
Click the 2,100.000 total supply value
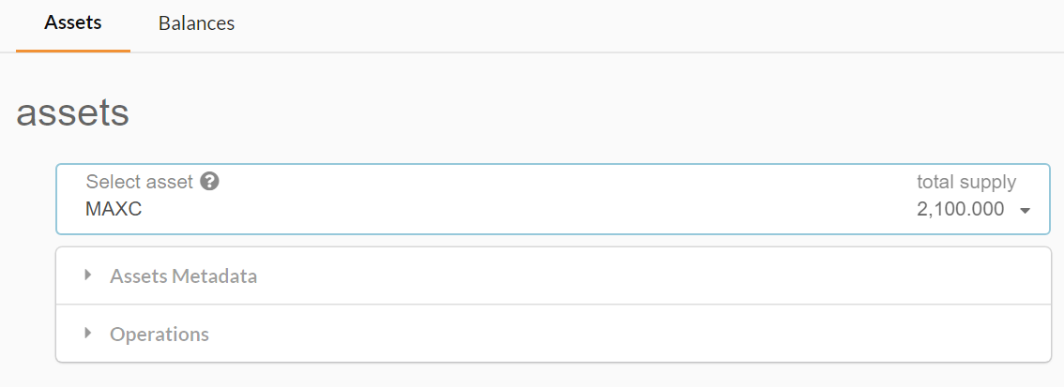(x=960, y=210)
